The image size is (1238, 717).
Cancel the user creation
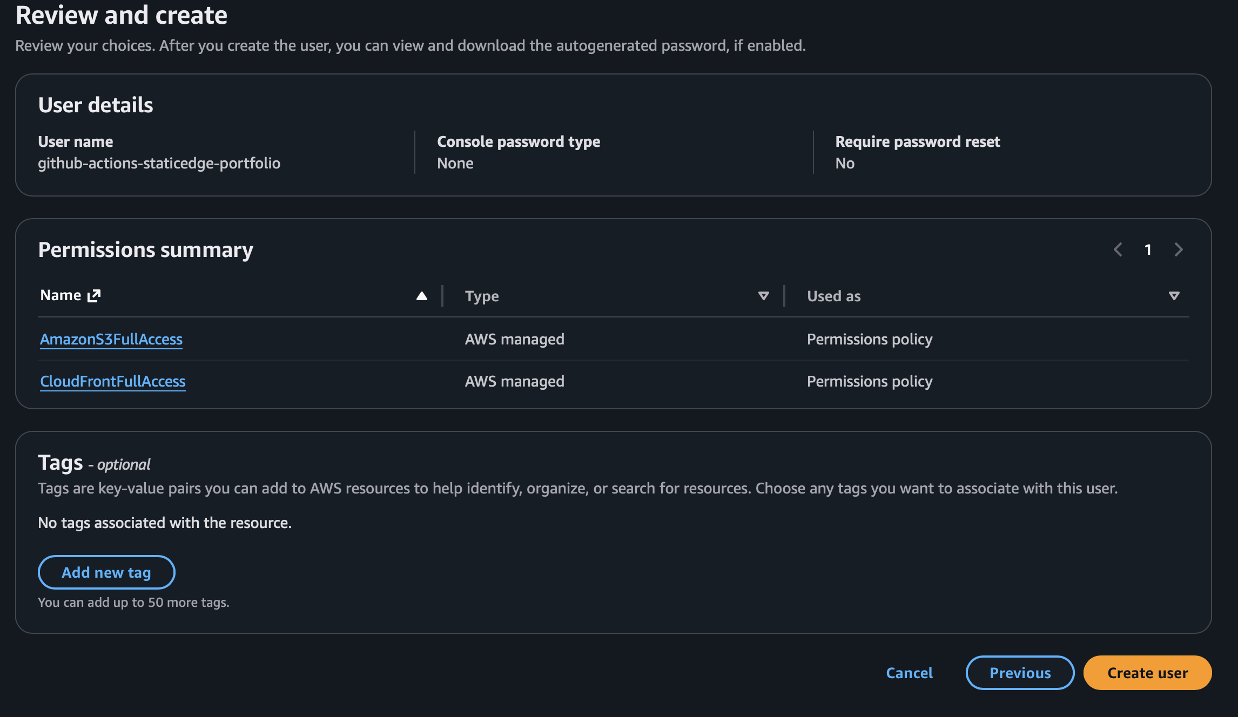pos(909,673)
